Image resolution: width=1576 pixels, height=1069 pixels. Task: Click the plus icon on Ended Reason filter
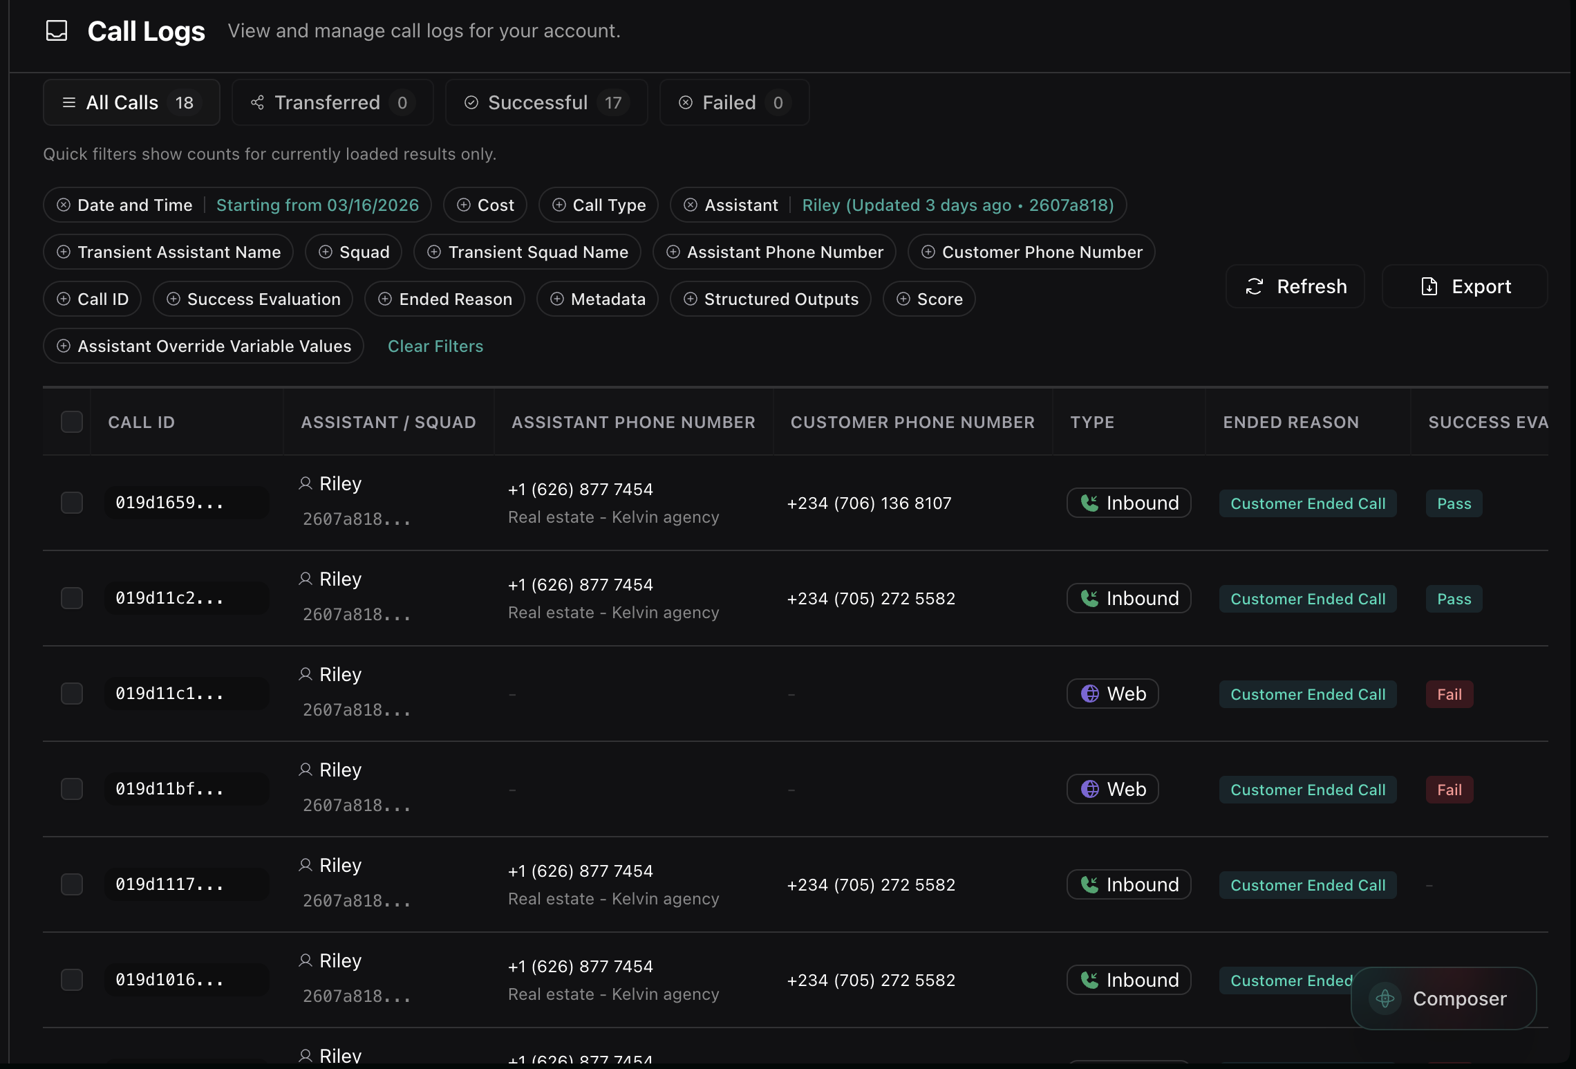coord(385,299)
